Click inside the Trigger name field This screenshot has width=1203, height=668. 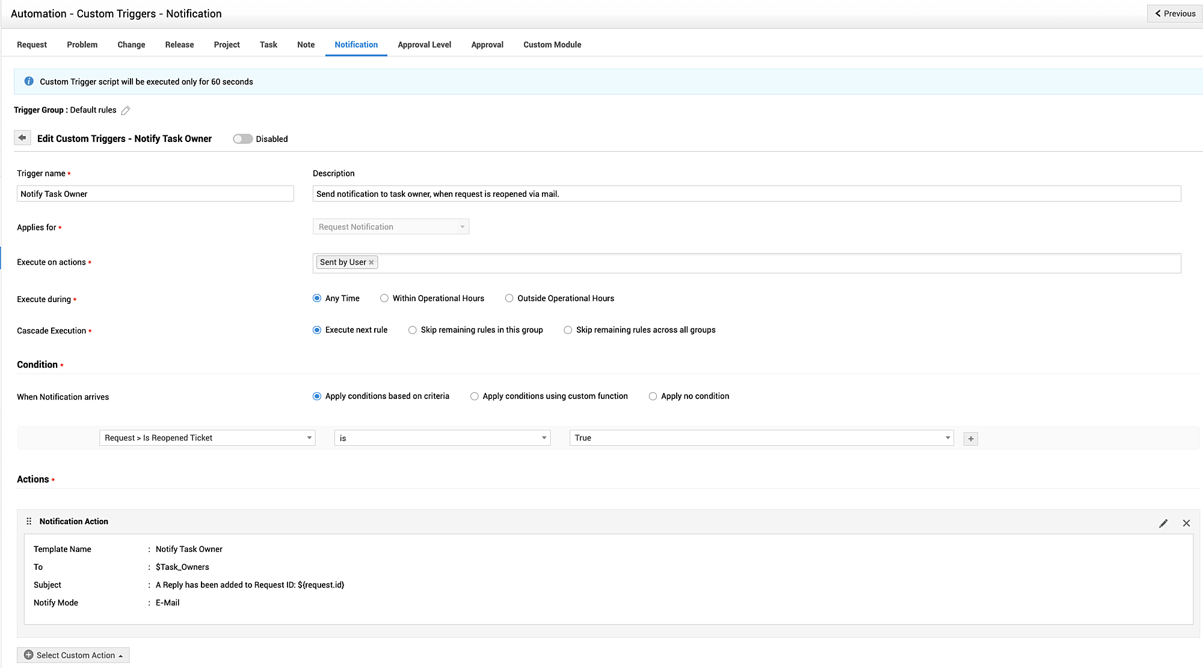coord(155,193)
